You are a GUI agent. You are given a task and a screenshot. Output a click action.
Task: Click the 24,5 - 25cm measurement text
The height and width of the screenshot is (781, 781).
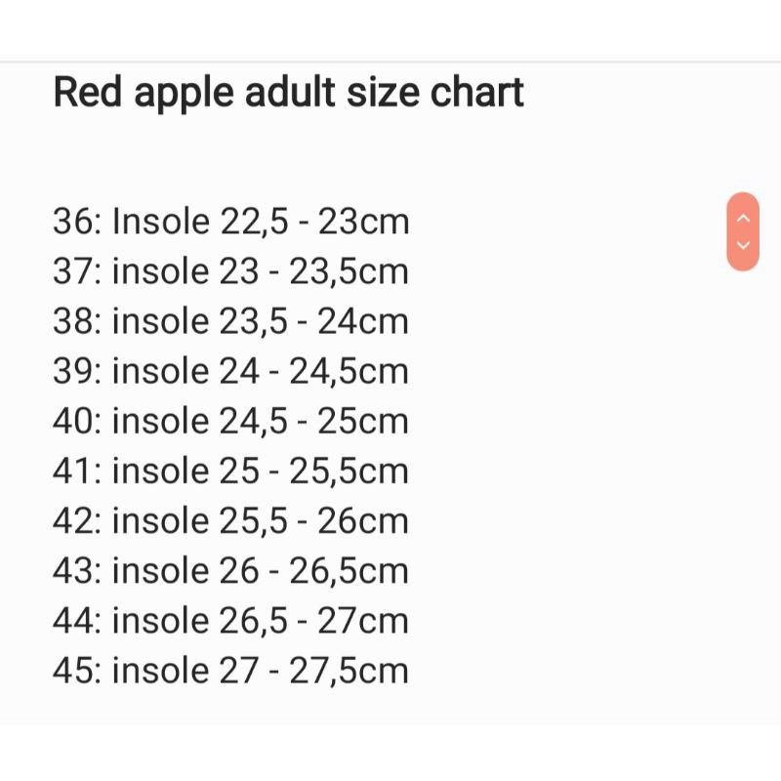[313, 422]
